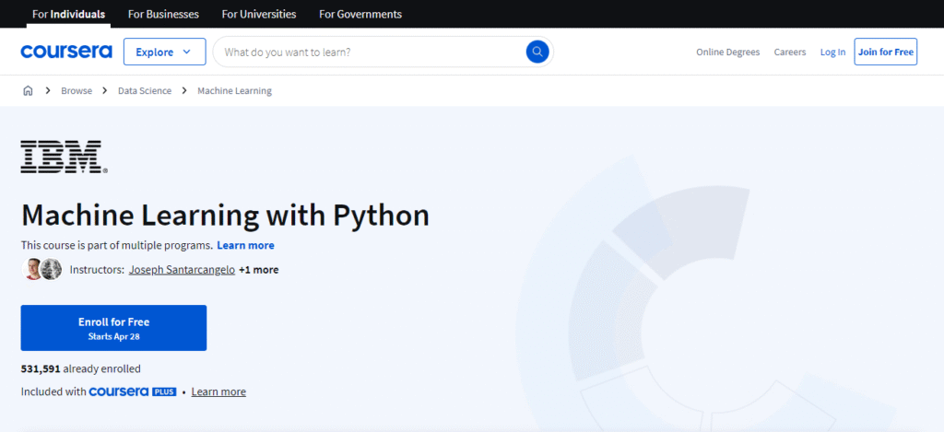Open Joseph Santarcangelo's instructor profile

[x=182, y=270]
